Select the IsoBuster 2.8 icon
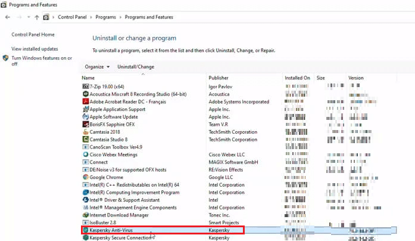This screenshot has height=241, width=415. [x=86, y=223]
